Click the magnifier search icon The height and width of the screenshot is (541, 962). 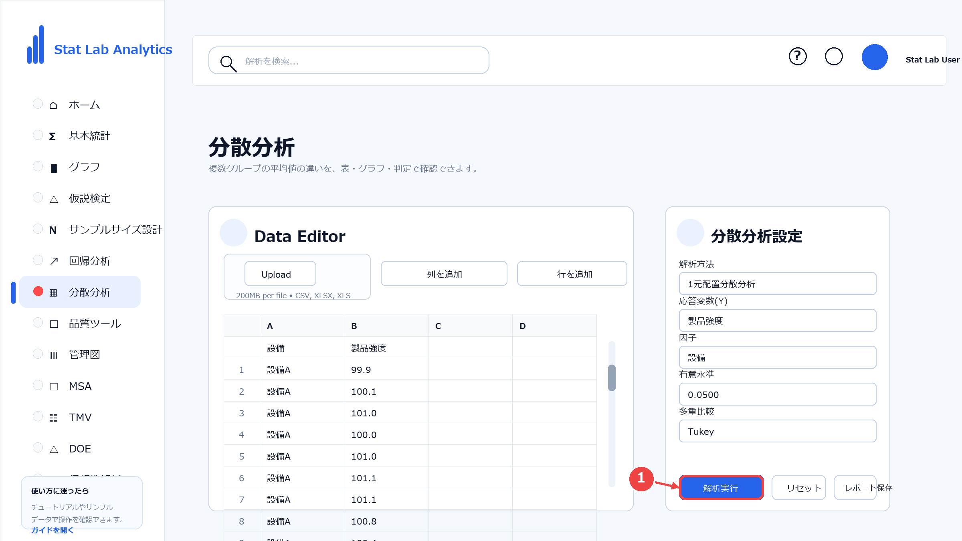[x=228, y=63]
